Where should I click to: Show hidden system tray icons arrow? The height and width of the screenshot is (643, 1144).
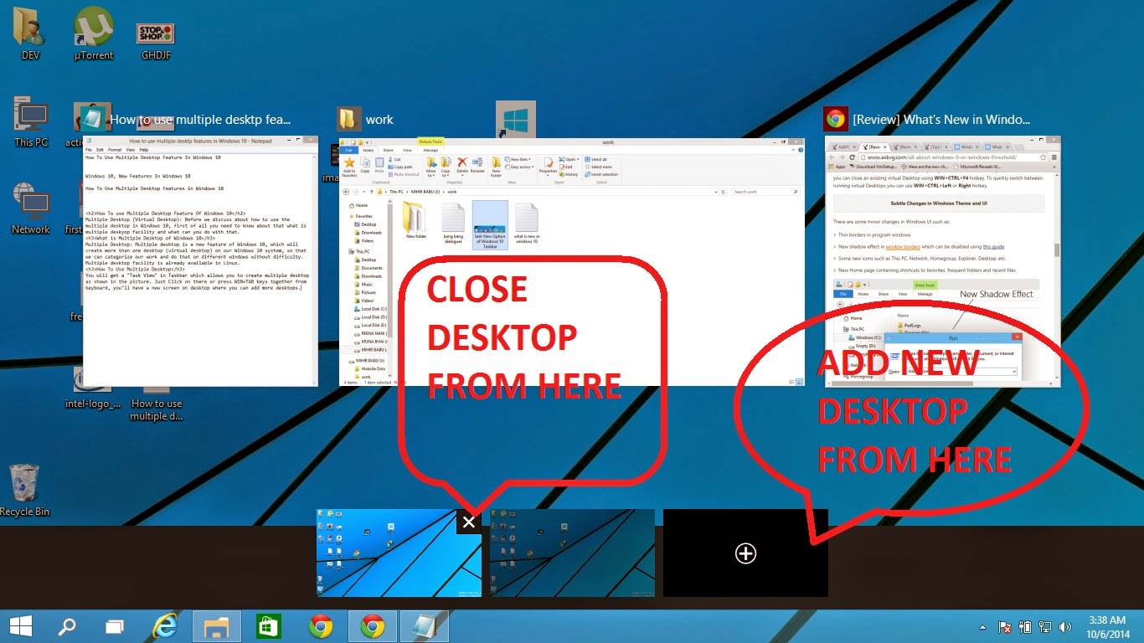[983, 627]
